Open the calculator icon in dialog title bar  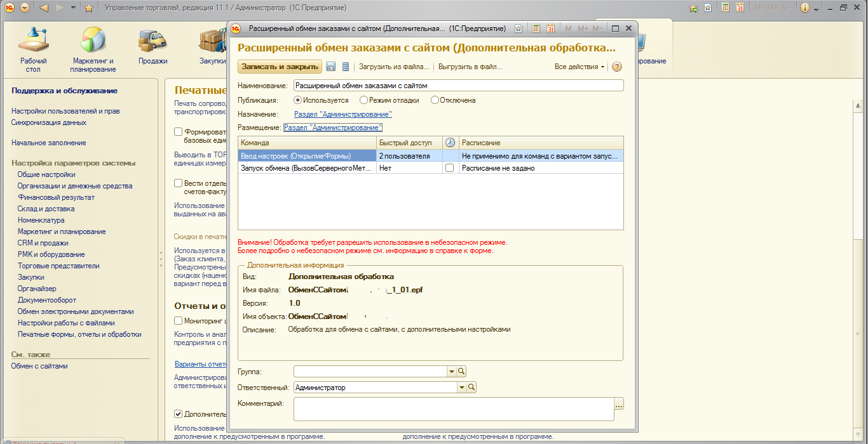(536, 29)
